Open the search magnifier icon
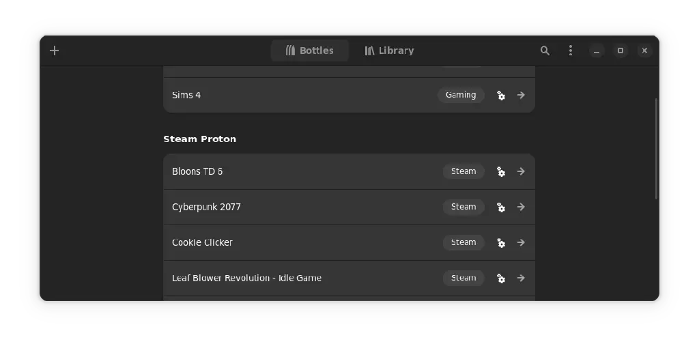This screenshot has width=699, height=344. tap(545, 51)
